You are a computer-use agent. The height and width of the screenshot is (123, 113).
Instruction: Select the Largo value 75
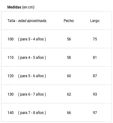pyautogui.click(x=95, y=39)
